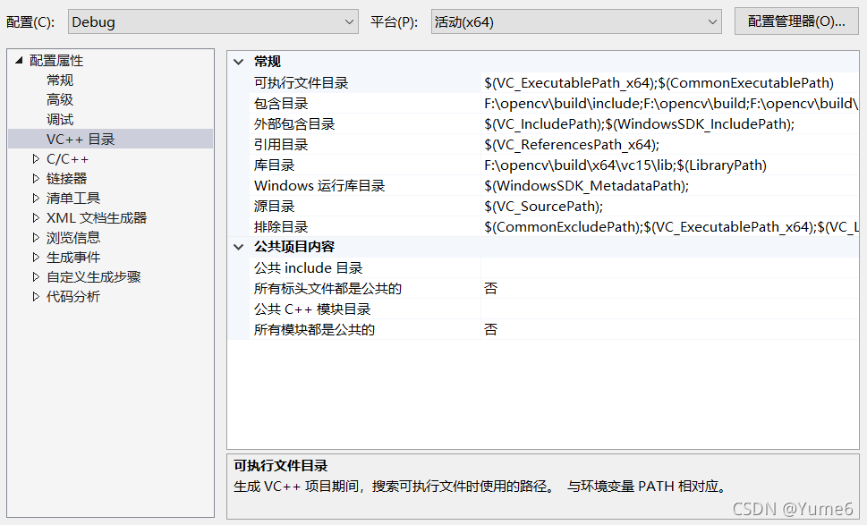Viewport: 867px width, 525px height.
Task: Open the 常规 settings page
Action: (x=59, y=80)
